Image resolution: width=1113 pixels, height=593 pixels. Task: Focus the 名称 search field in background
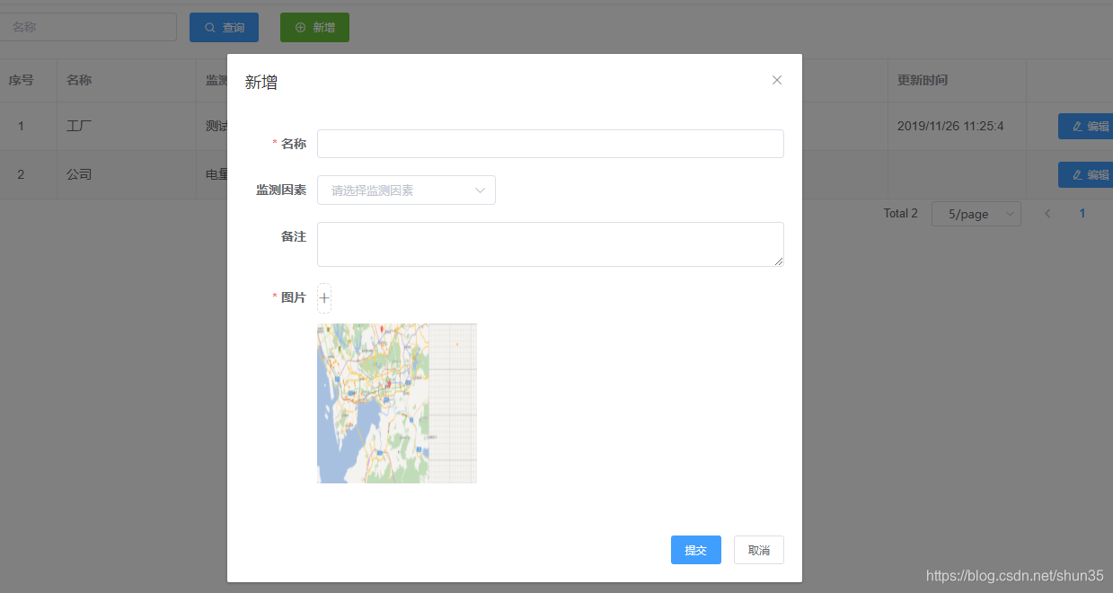click(88, 27)
